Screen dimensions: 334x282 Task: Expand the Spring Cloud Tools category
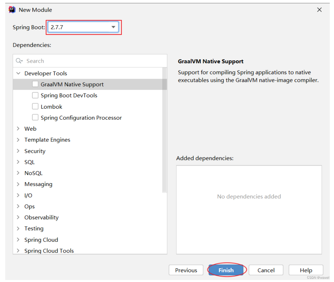tap(18, 250)
